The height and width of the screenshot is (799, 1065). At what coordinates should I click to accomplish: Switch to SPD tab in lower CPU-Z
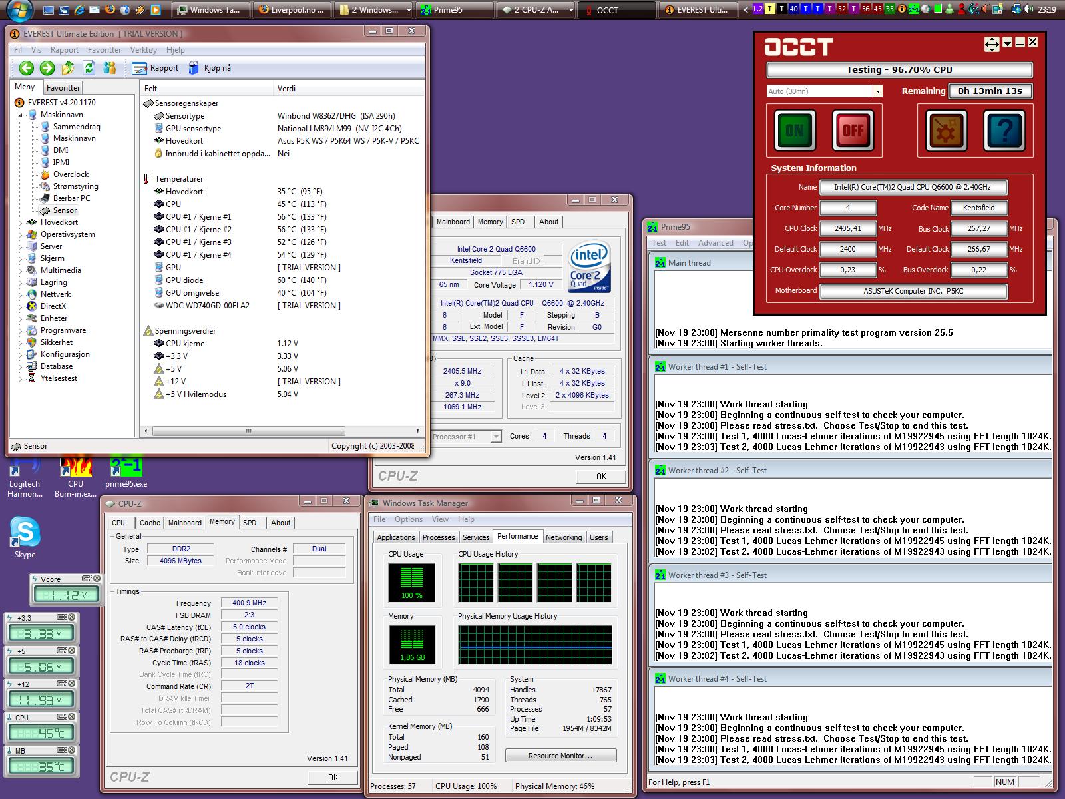point(250,523)
